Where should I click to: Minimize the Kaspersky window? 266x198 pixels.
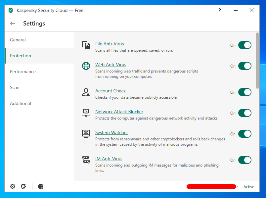point(236,10)
